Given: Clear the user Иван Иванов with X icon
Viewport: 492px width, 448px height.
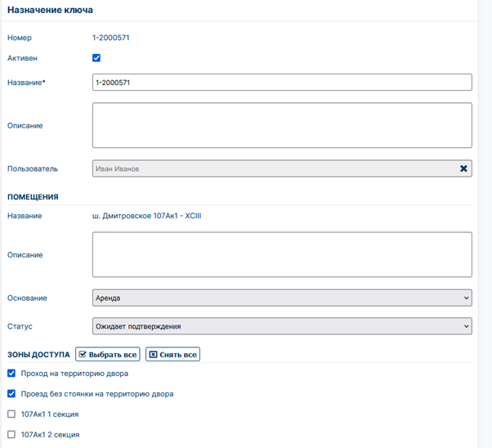Looking at the screenshot, I should coord(463,168).
